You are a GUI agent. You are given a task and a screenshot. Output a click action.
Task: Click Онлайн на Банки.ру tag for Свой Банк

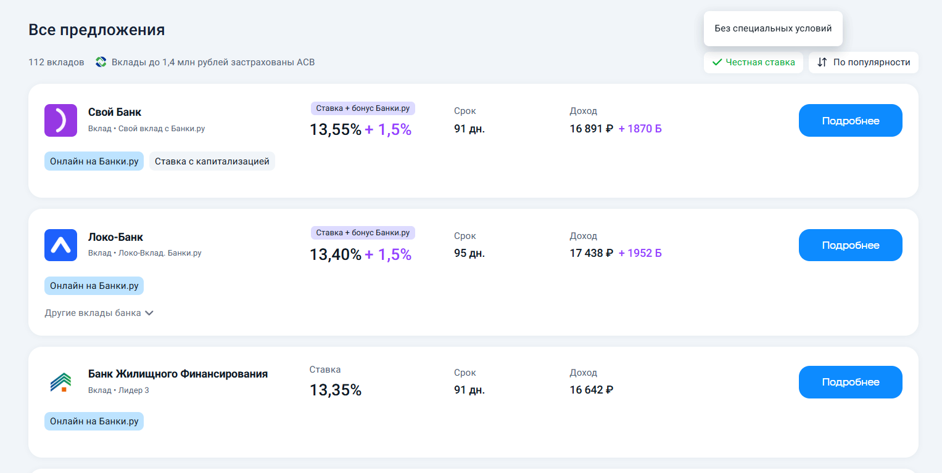pyautogui.click(x=94, y=161)
